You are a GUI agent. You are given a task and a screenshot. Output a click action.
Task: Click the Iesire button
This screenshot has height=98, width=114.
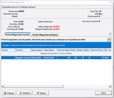[x=103, y=93]
